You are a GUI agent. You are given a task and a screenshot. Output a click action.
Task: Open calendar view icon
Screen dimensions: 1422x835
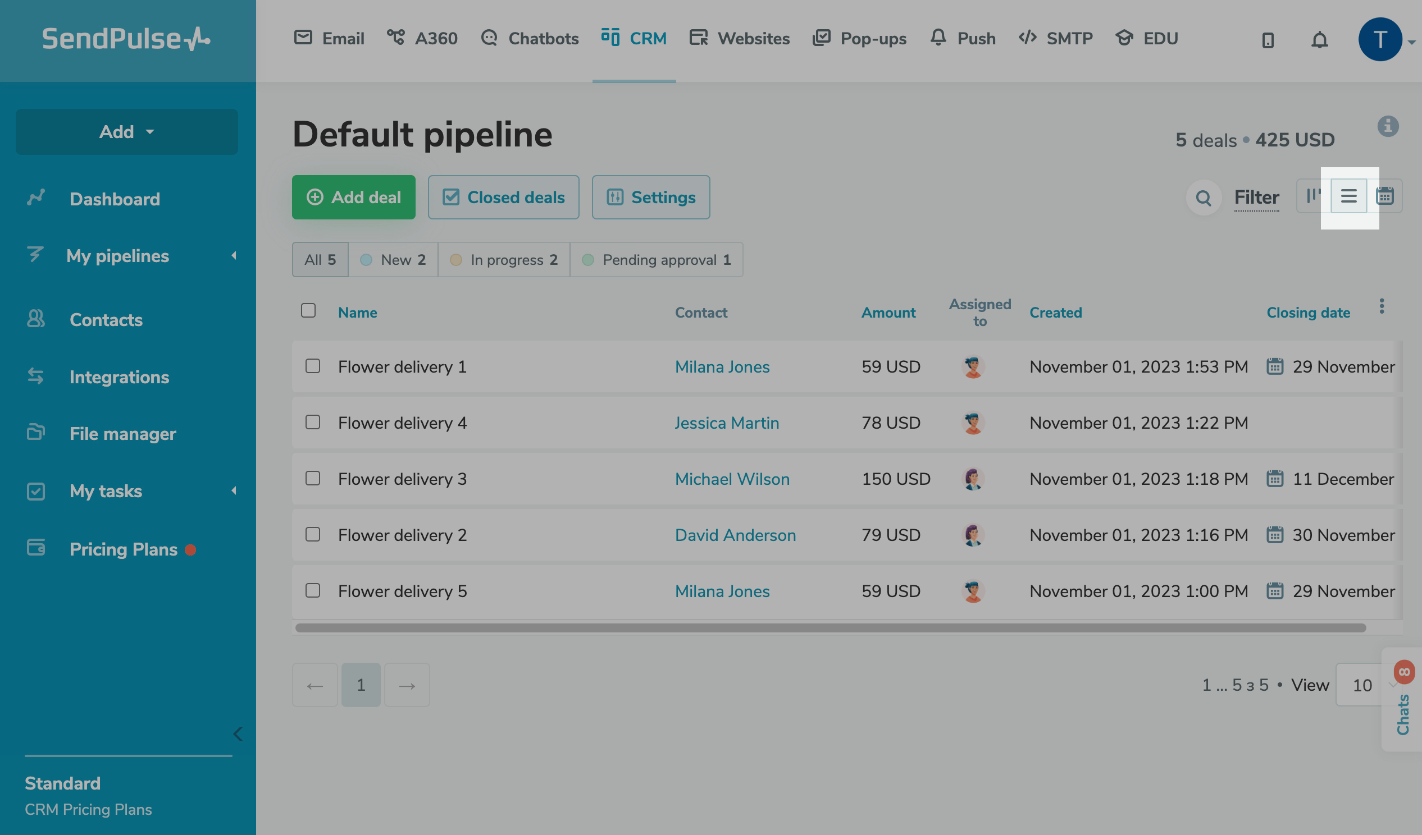point(1384,196)
